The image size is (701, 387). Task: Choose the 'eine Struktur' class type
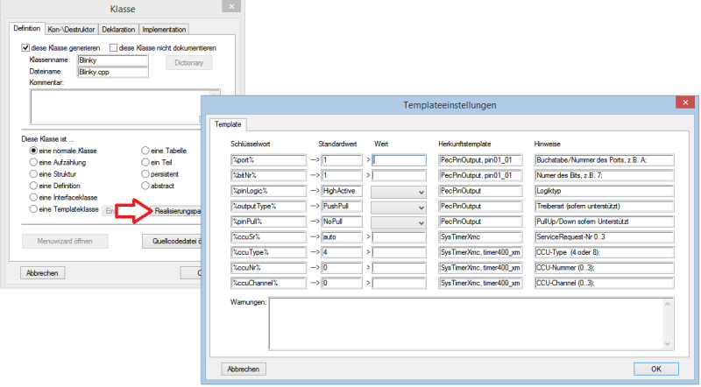[x=34, y=174]
